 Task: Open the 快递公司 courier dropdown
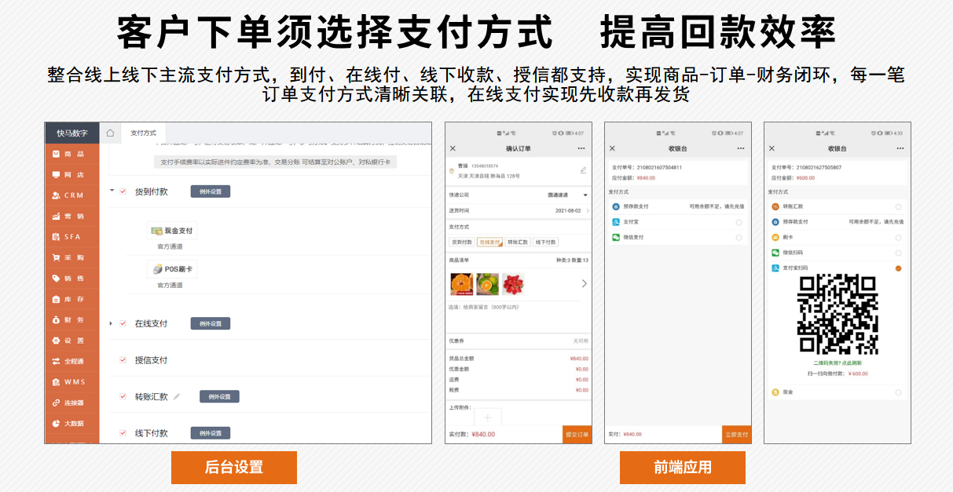tap(585, 195)
